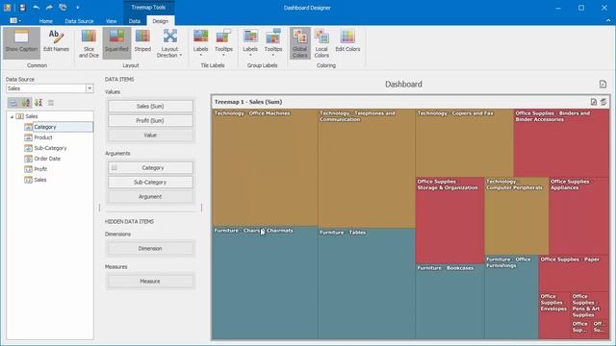Click the empty Argument placeholder
This screenshot has width=616, height=346.
pos(150,196)
